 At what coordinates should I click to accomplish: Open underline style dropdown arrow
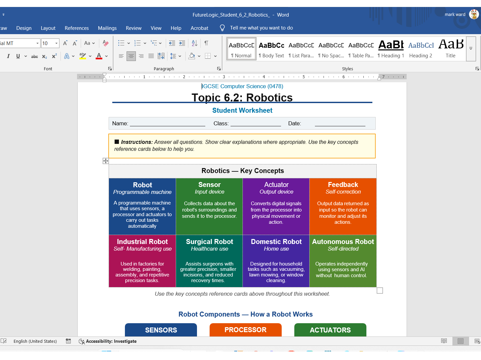[x=26, y=56]
